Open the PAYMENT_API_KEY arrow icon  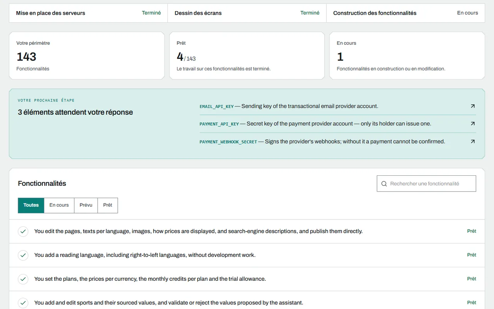click(x=473, y=124)
